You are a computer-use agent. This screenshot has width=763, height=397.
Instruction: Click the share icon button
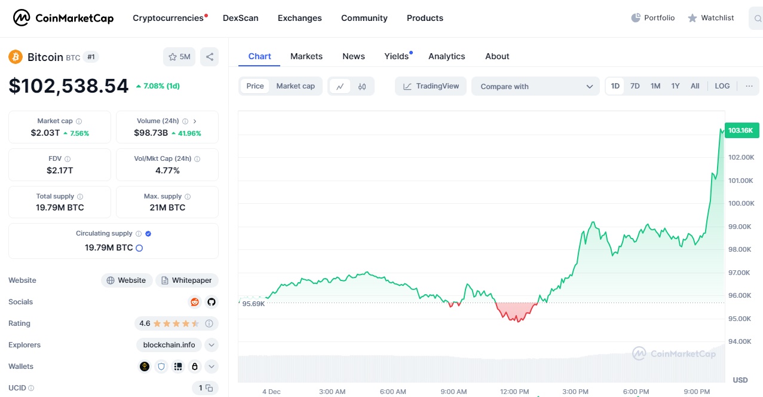(210, 57)
